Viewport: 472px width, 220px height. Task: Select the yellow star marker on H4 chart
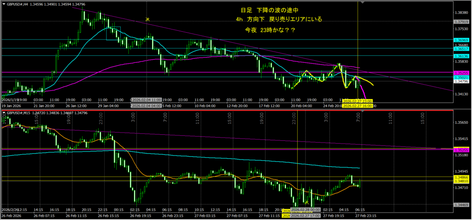pyautogui.click(x=147, y=19)
